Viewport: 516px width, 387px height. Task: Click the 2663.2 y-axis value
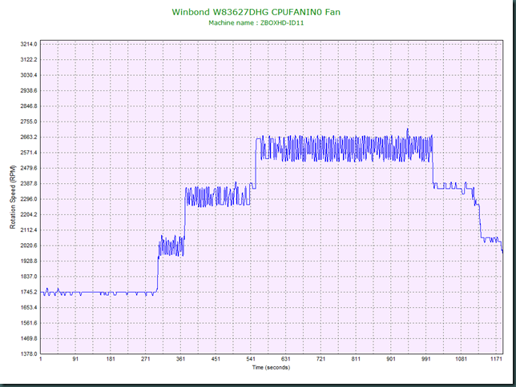[x=29, y=137]
